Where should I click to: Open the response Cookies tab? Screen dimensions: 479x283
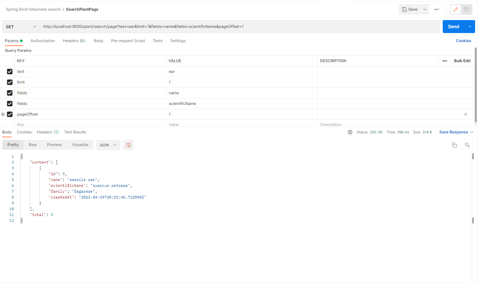tap(24, 132)
